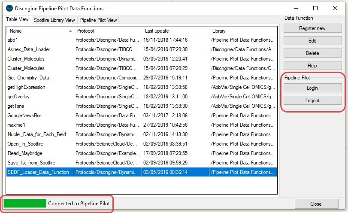Click the date 27/02/2019 10:42:56
Image resolution: width=348 pixels, height=213 pixels.
(165, 125)
